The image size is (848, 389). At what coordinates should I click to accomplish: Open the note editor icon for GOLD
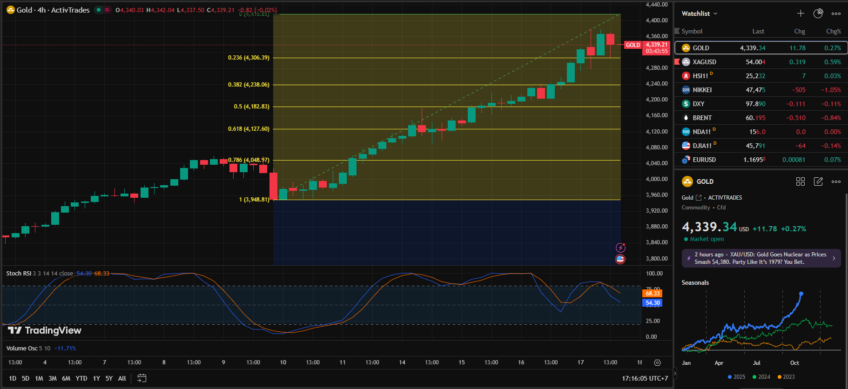(x=818, y=181)
